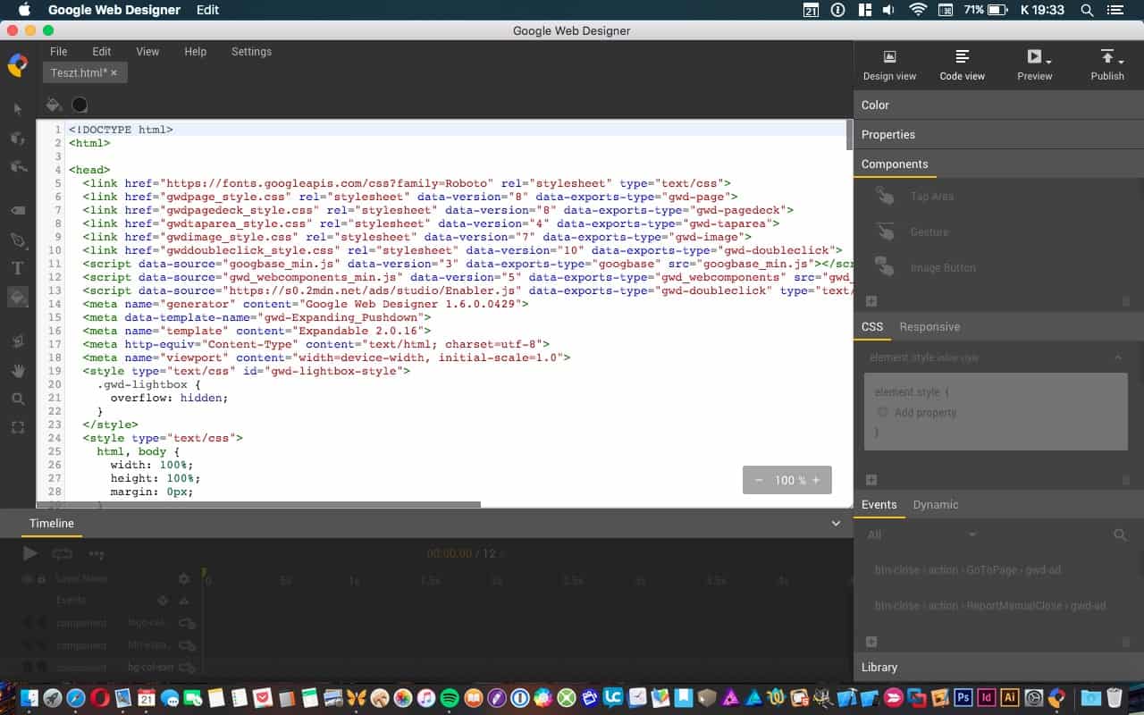Expand the Properties panel
Viewport: 1144px width, 715px height.
pos(998,134)
